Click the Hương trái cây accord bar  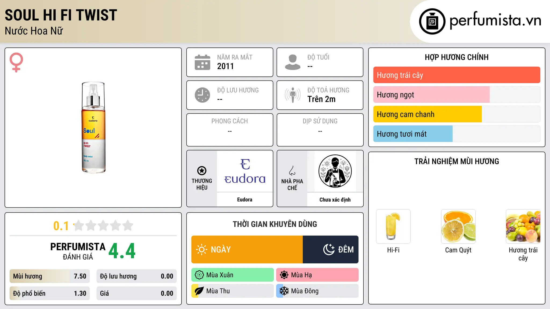point(457,75)
